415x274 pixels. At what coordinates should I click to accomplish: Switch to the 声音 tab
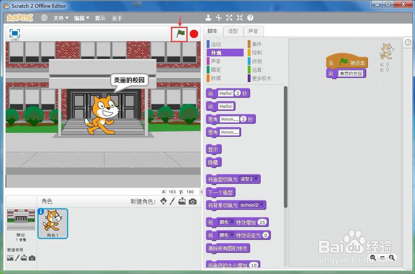pyautogui.click(x=253, y=31)
